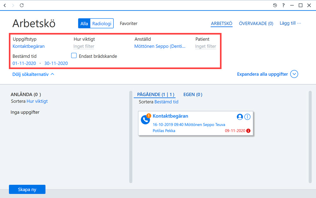Open the help question mark icon
Viewport: 316px width, 198px height.
tap(283, 5)
